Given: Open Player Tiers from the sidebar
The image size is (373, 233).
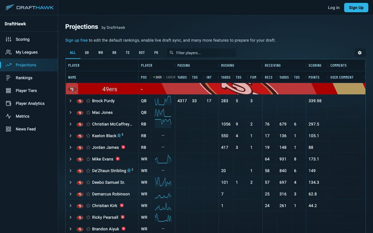Looking at the screenshot, I should tap(29, 91).
